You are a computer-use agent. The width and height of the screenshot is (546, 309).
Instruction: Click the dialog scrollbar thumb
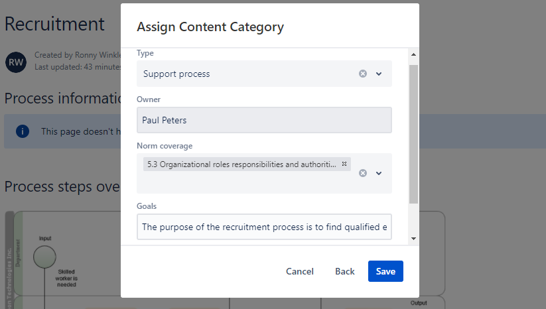tap(413, 133)
